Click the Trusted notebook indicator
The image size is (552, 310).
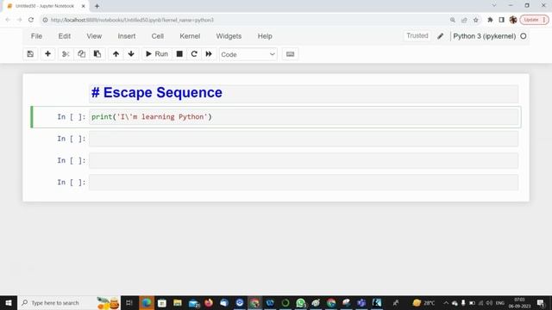pos(417,36)
